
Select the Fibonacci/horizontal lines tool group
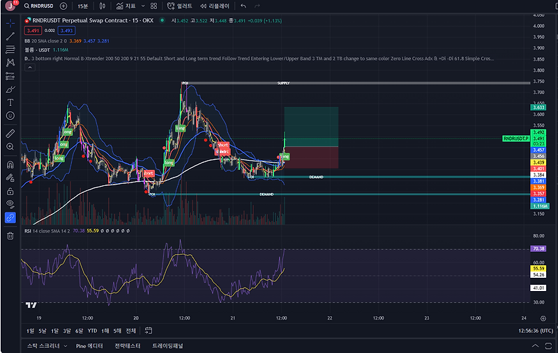tap(10, 49)
